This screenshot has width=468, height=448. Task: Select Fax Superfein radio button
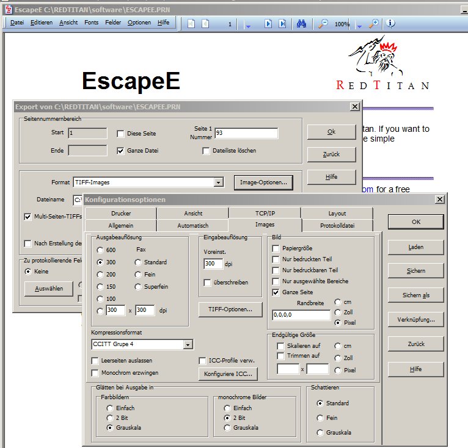pyautogui.click(x=138, y=287)
